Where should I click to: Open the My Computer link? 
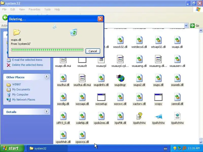(x=20, y=94)
